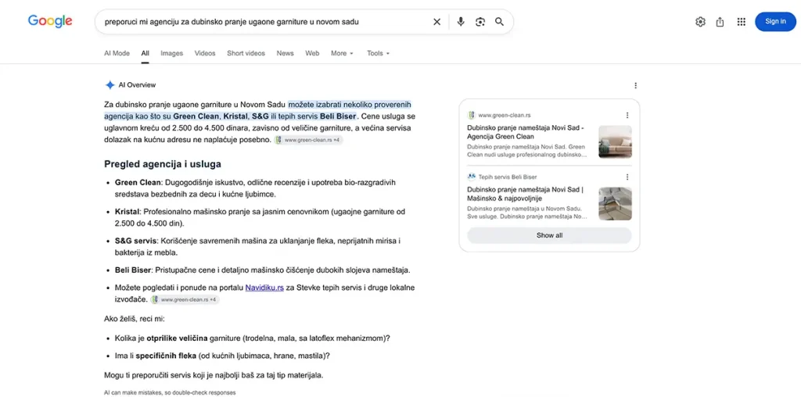Click the Google logo
This screenshot has height=397, width=801.
[50, 21]
